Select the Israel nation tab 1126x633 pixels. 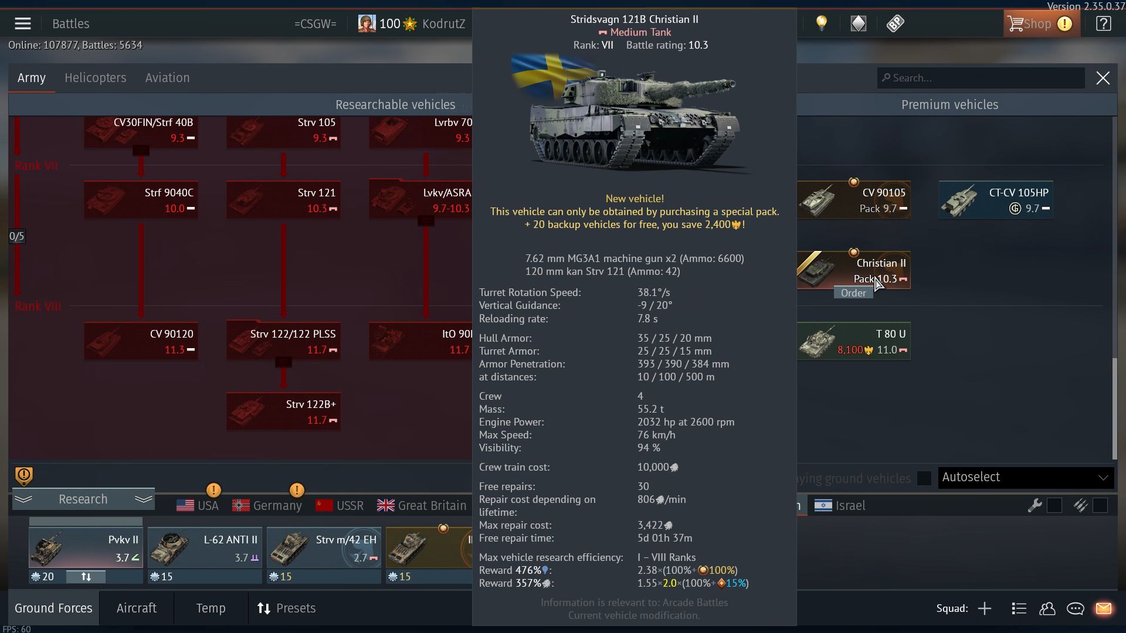tap(840, 505)
